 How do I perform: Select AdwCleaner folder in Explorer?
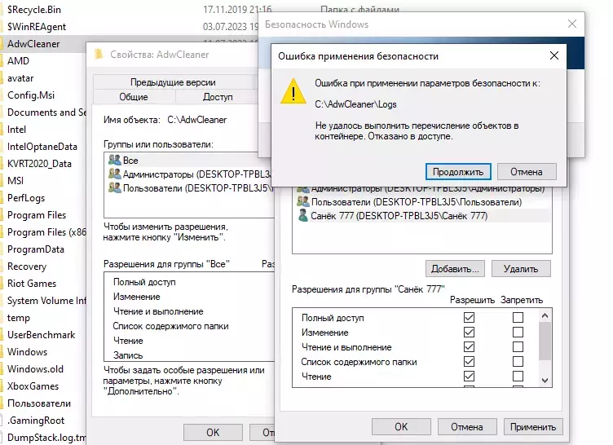(x=33, y=44)
